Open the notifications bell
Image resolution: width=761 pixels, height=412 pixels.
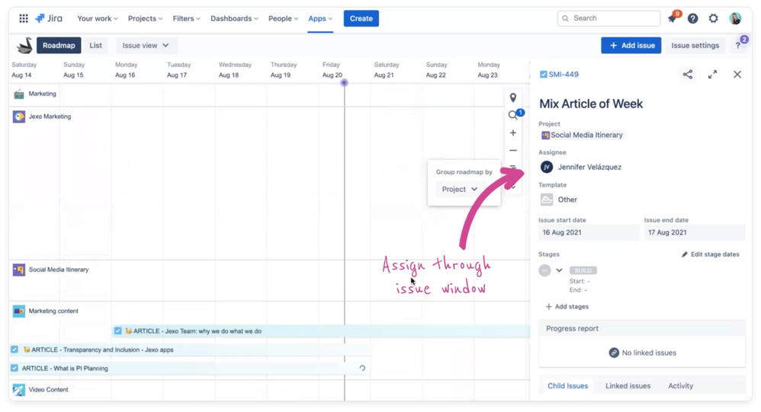pyautogui.click(x=673, y=18)
